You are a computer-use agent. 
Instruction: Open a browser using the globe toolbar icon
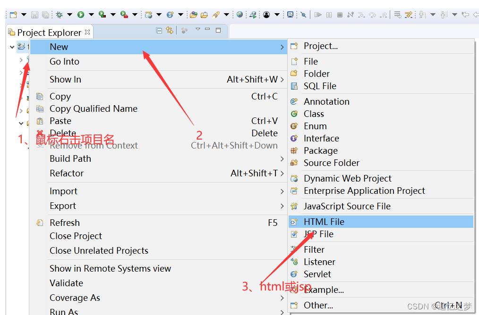click(239, 14)
